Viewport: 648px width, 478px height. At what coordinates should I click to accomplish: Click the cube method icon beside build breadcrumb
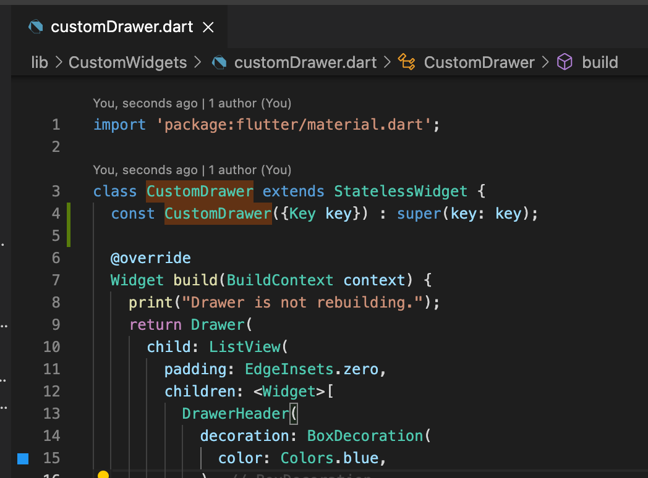point(565,62)
